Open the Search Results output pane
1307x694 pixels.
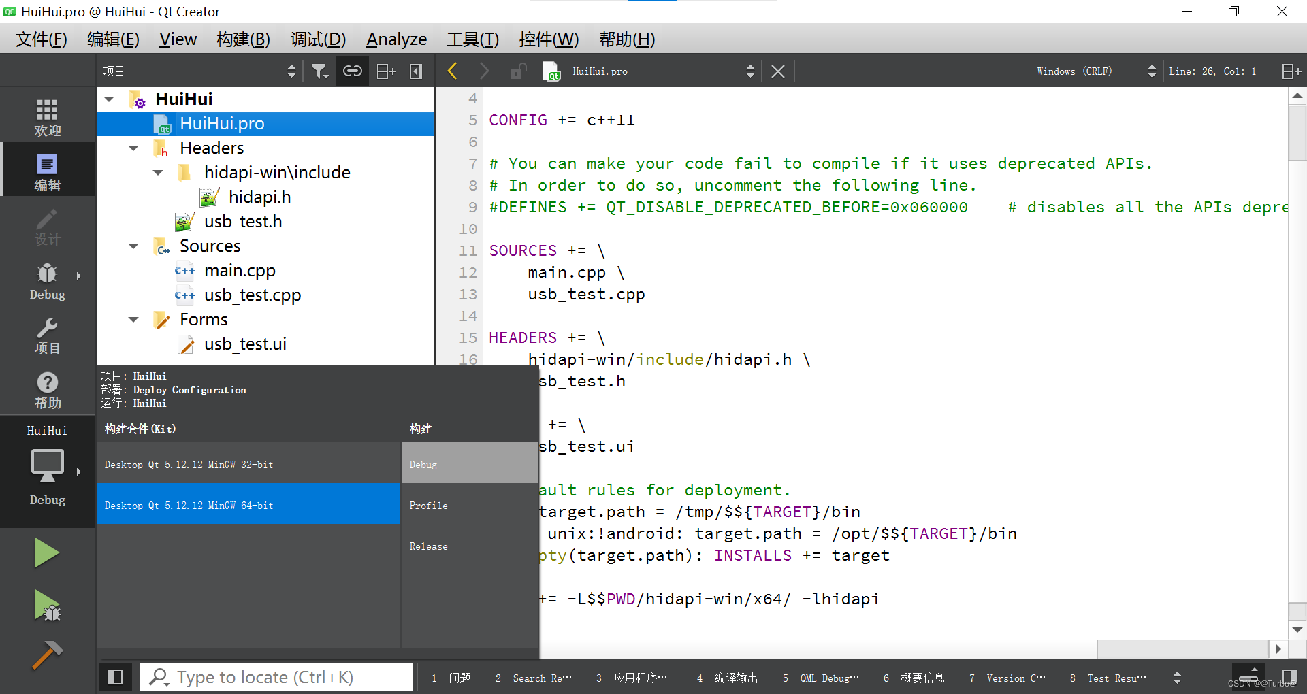click(534, 678)
